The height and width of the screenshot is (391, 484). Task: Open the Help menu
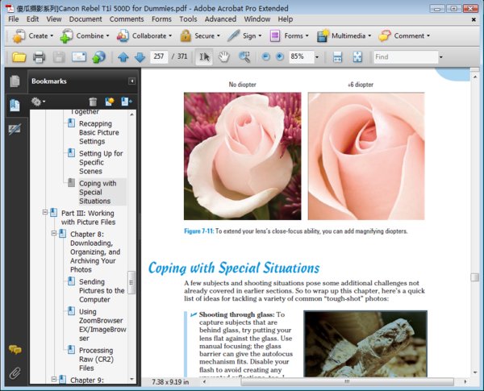(x=286, y=19)
